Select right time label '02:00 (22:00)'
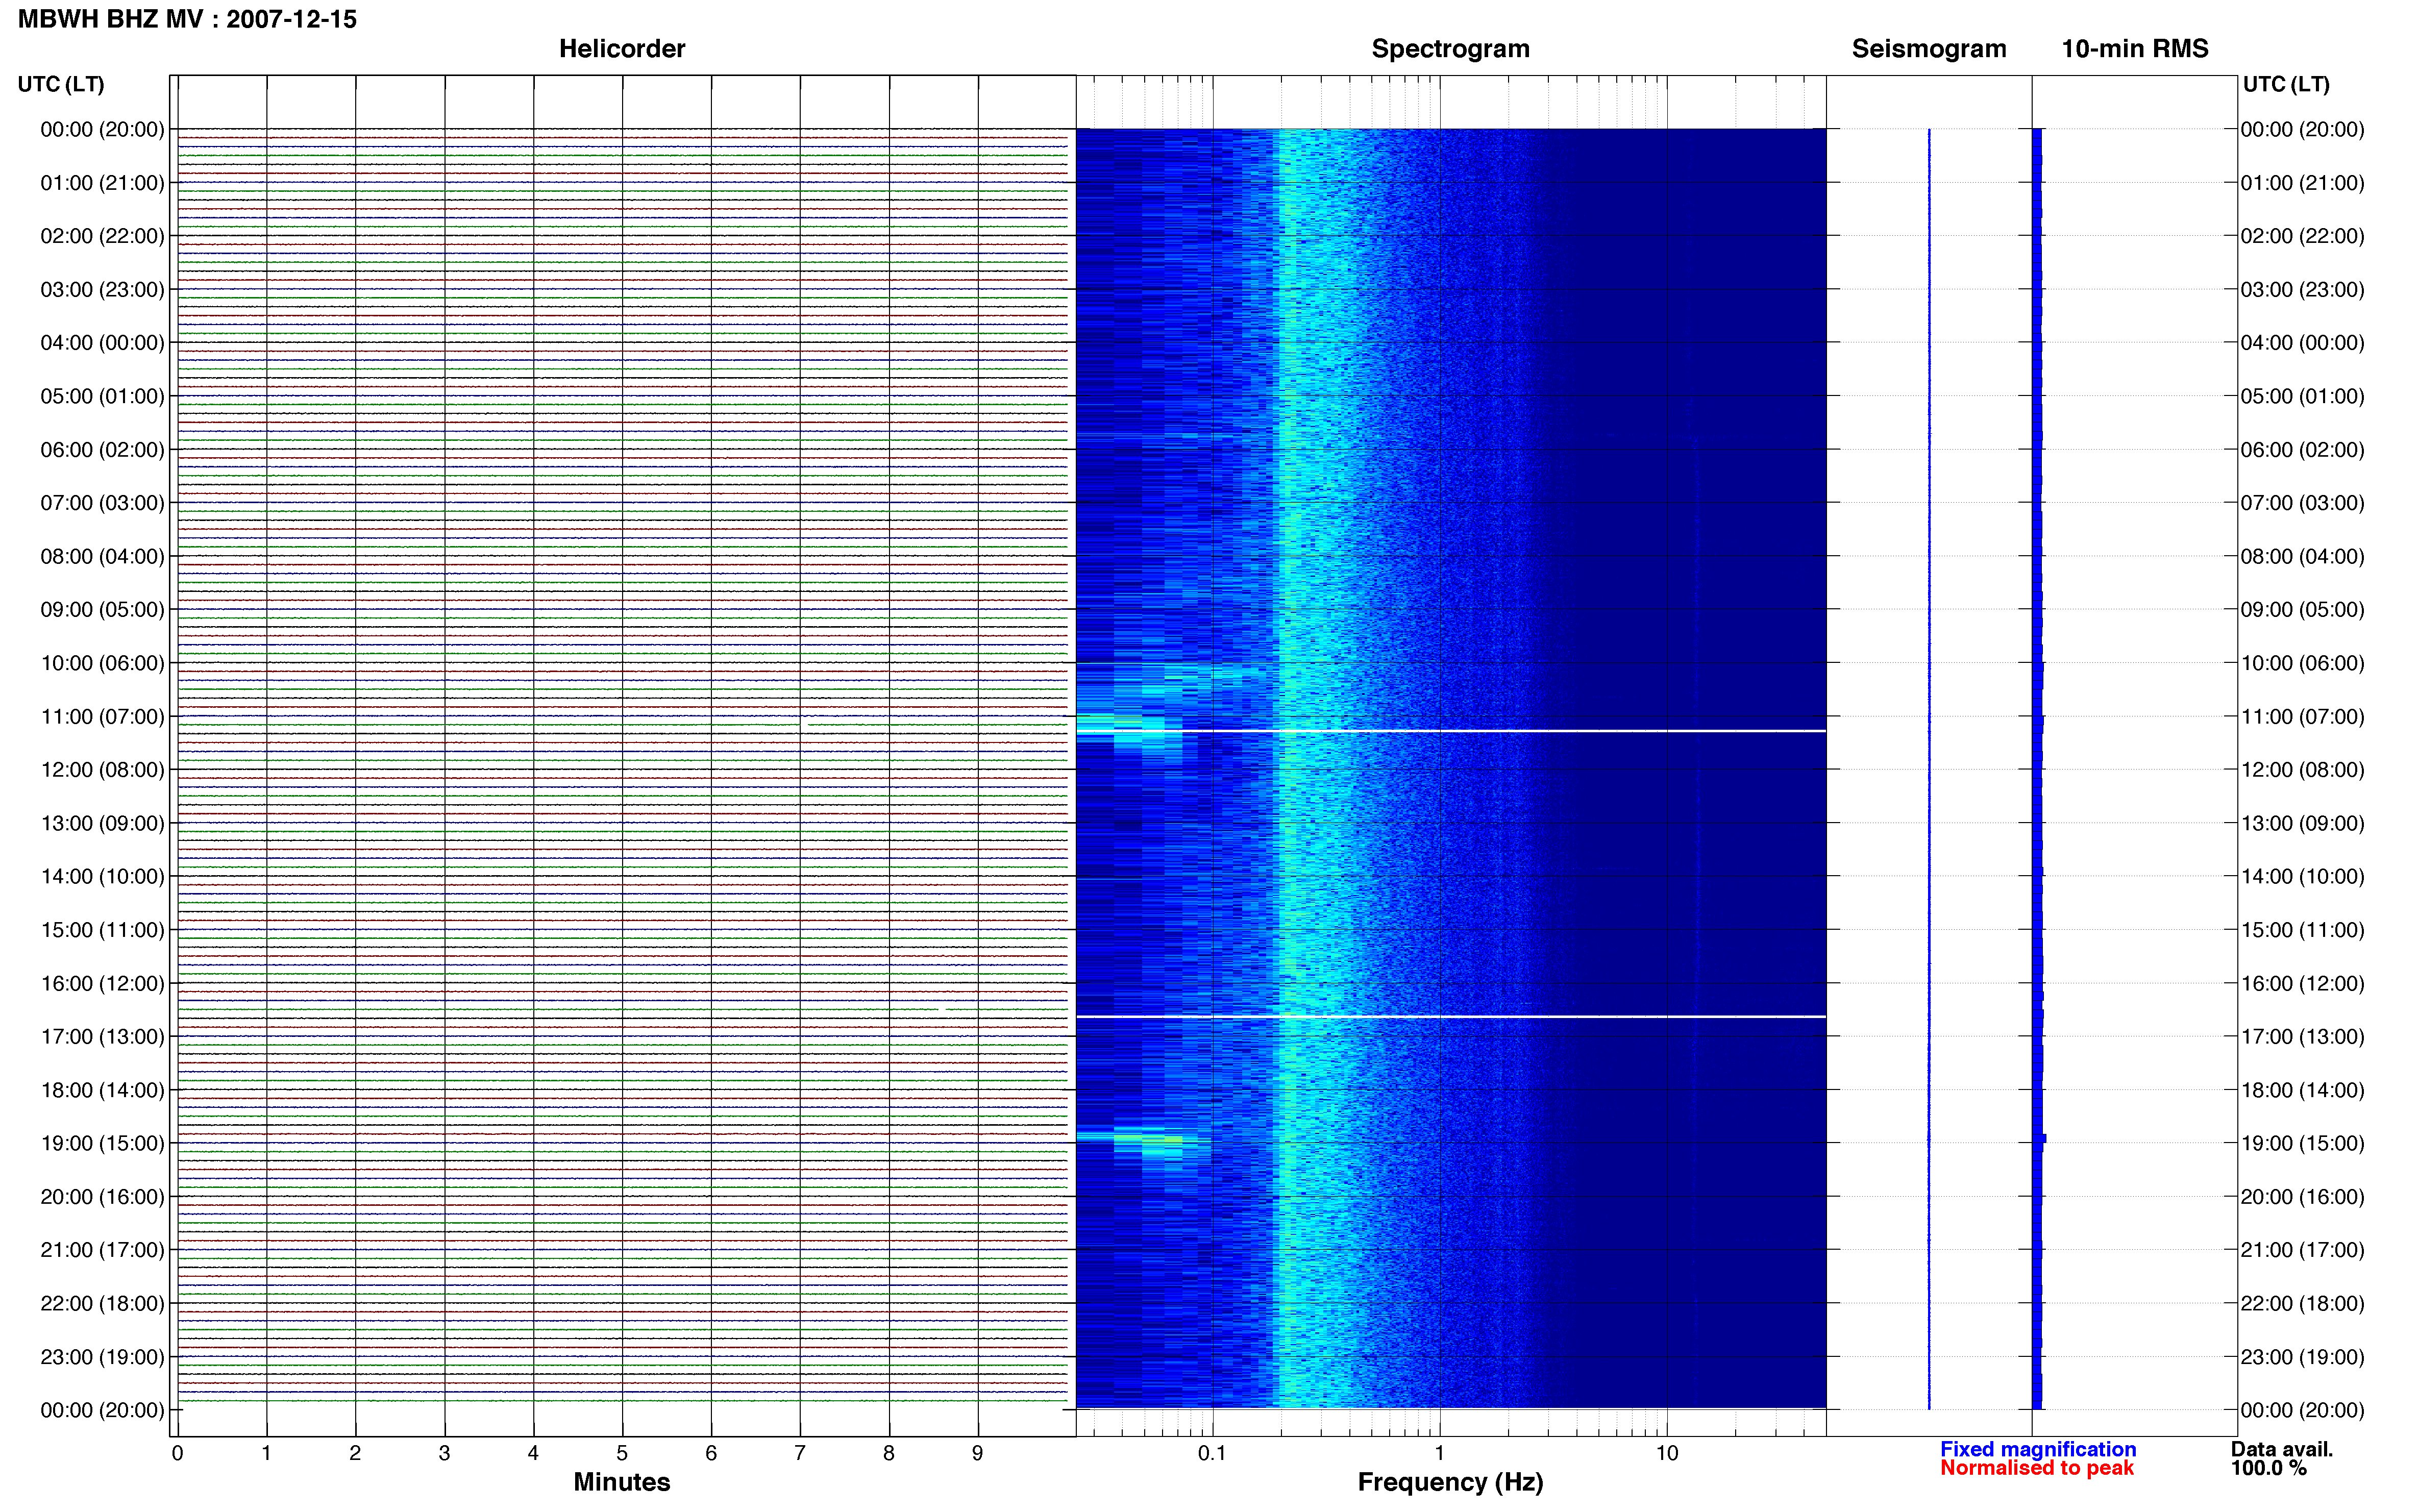2419x1512 pixels. (2302, 236)
